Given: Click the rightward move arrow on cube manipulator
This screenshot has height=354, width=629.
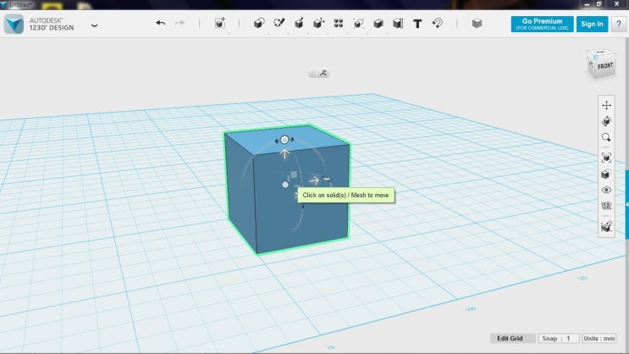Looking at the screenshot, I should [x=314, y=180].
